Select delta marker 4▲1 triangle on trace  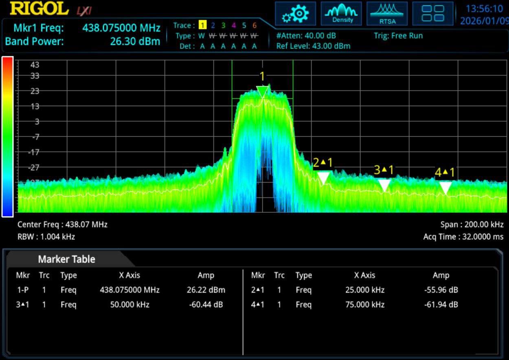coord(445,188)
